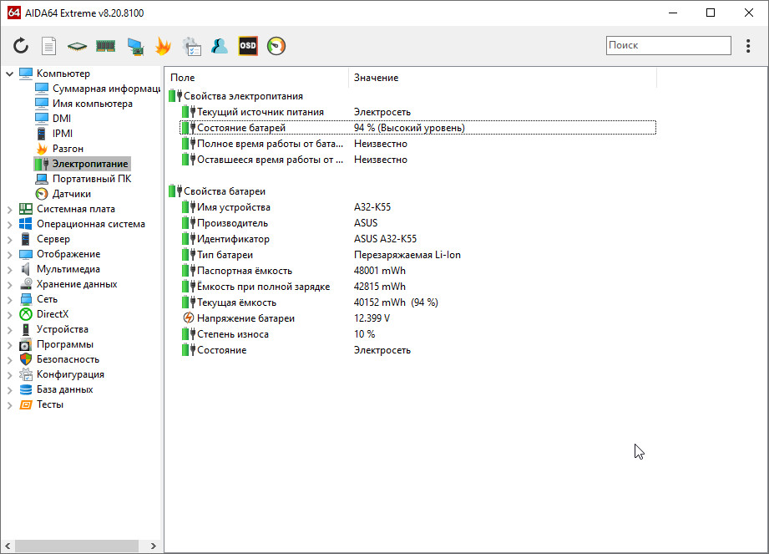Open the OSD panel icon
Screen dimensions: 769x554
[248, 46]
